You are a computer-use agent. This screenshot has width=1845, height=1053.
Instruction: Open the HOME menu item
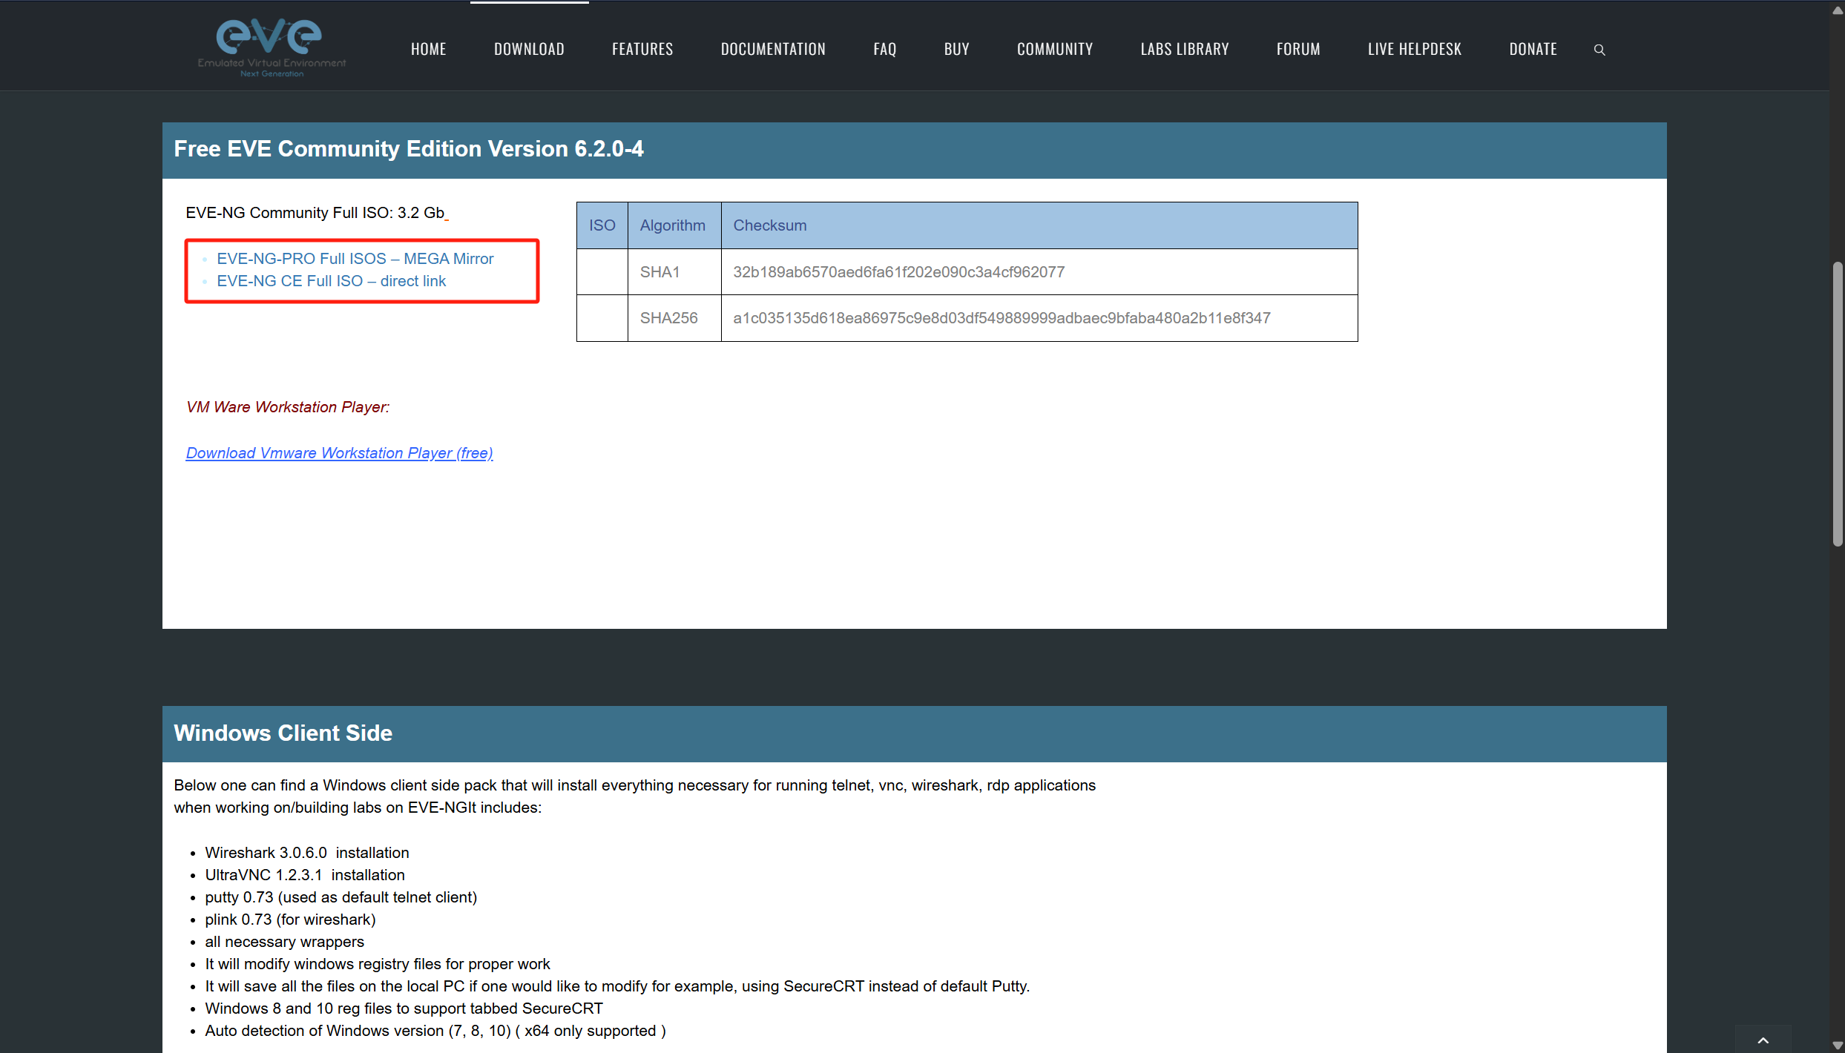click(429, 49)
